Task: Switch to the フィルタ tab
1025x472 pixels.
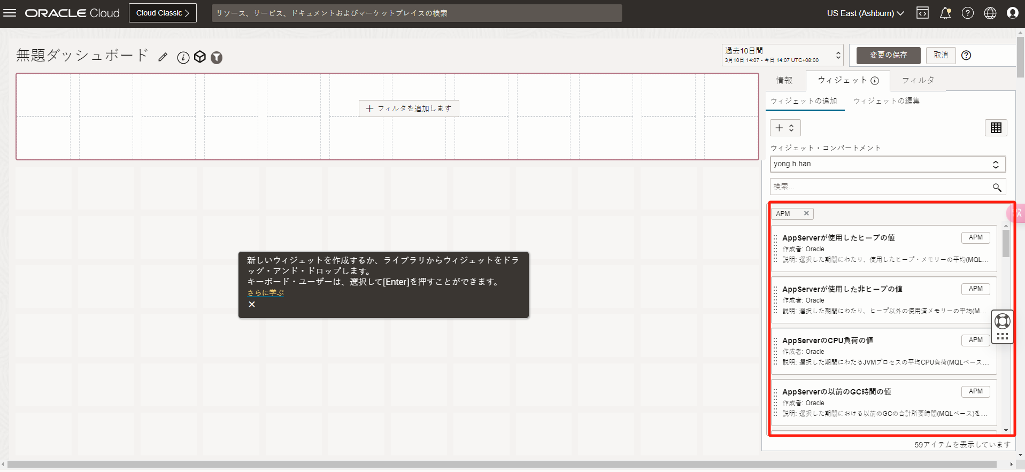Action: 918,80
